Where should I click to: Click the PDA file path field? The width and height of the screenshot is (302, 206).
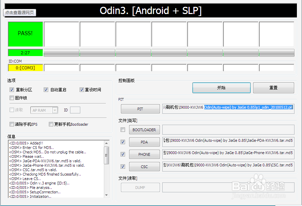[x=228, y=142]
